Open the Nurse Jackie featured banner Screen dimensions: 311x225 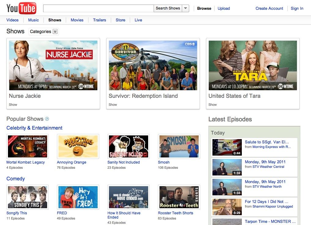[x=53, y=65]
